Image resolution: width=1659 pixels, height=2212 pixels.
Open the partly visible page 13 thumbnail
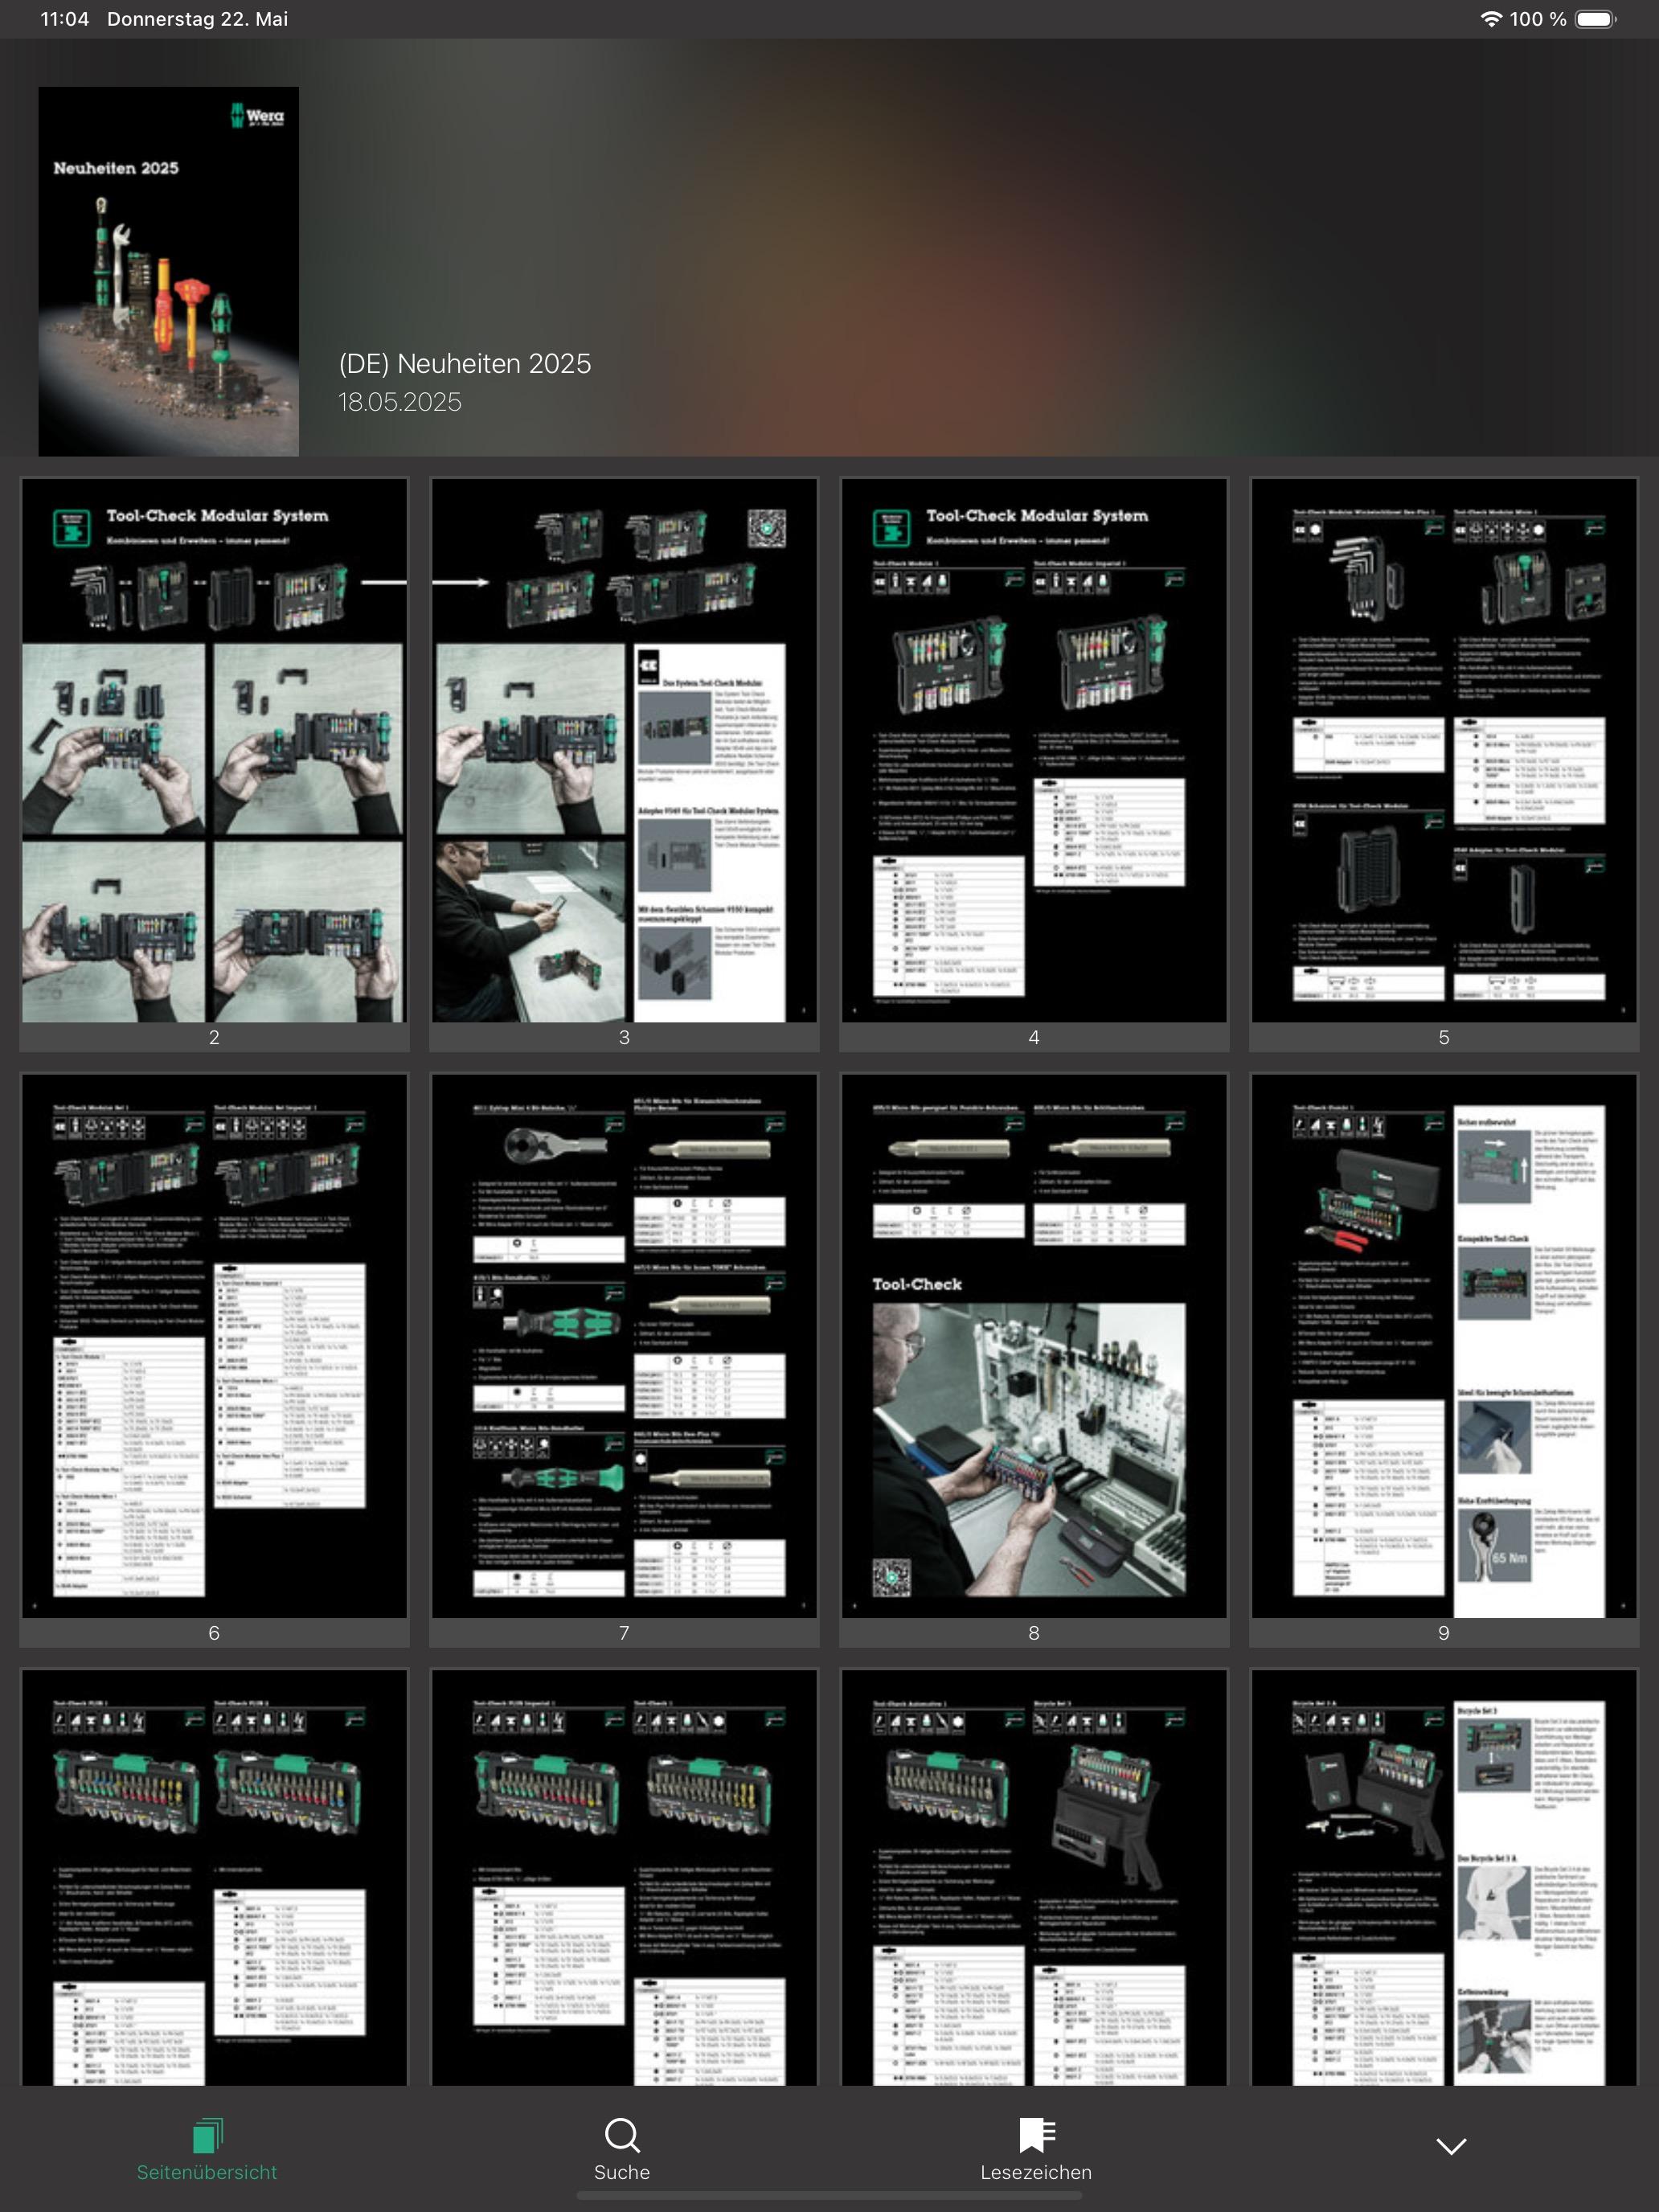[x=1444, y=1878]
